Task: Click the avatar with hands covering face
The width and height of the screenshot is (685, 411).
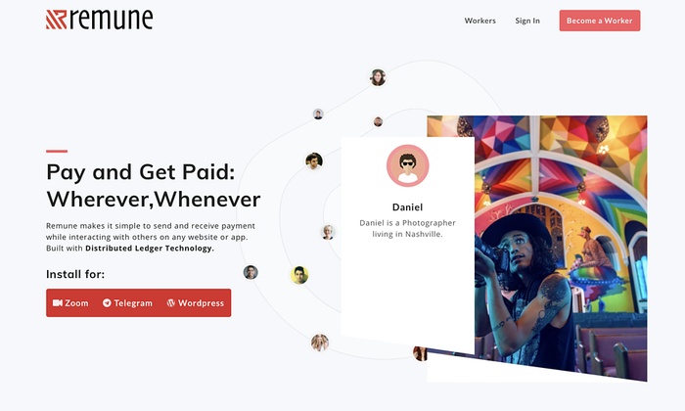Action: click(x=320, y=342)
